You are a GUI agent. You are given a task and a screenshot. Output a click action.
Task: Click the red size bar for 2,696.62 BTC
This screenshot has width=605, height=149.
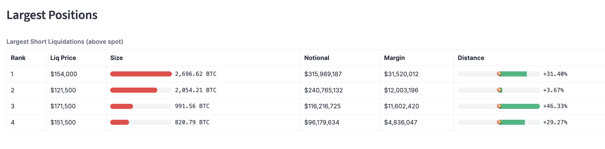tap(141, 74)
